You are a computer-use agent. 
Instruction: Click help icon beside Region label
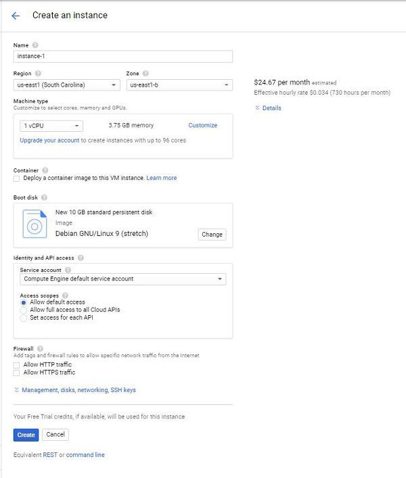pos(39,73)
